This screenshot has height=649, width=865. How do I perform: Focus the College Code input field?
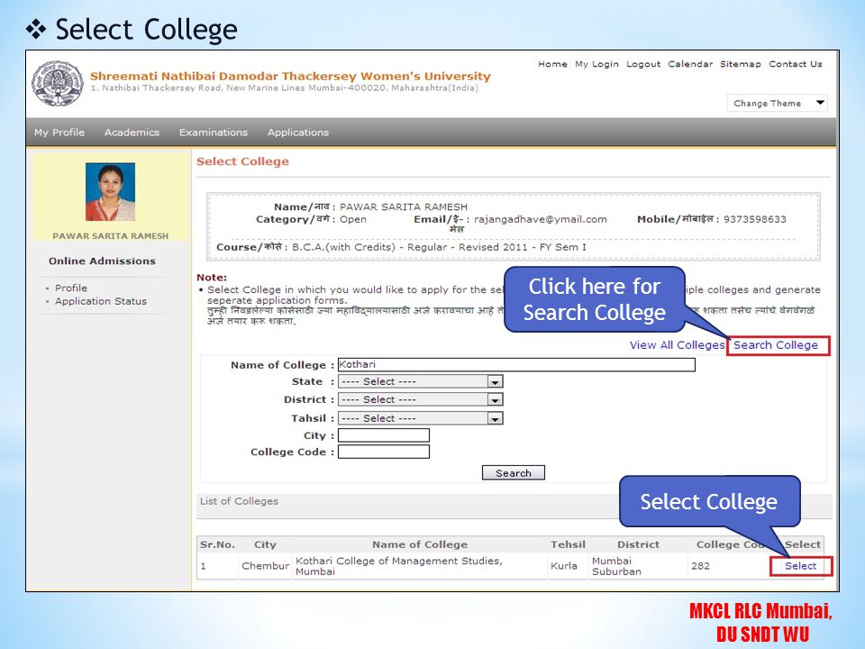click(x=384, y=452)
